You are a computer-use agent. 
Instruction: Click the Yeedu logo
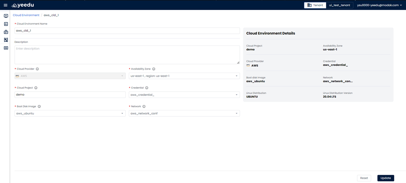pos(23,5)
